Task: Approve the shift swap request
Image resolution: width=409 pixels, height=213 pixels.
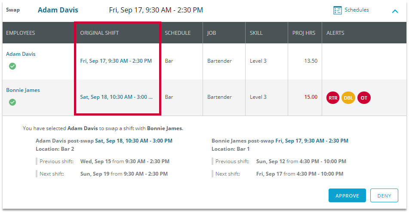Action: pyautogui.click(x=347, y=195)
